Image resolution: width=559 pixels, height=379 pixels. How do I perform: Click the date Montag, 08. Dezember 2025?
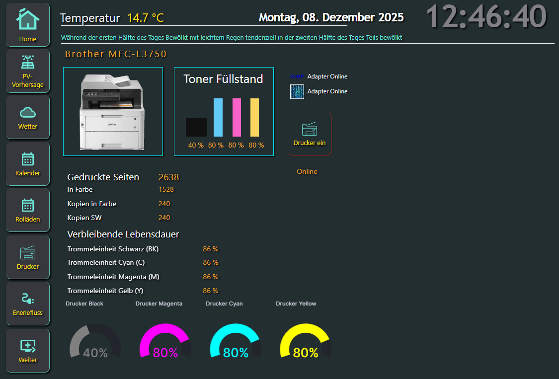pos(331,17)
